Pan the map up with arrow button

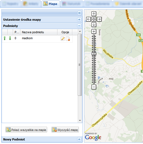click(x=94, y=14)
